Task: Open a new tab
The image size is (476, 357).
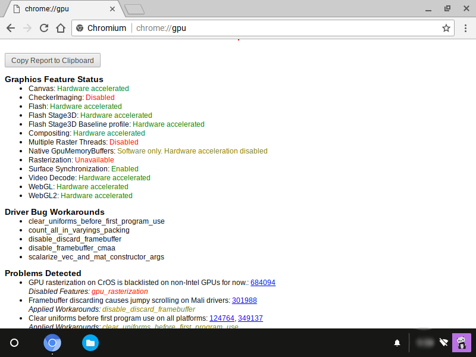Action: click(x=134, y=9)
